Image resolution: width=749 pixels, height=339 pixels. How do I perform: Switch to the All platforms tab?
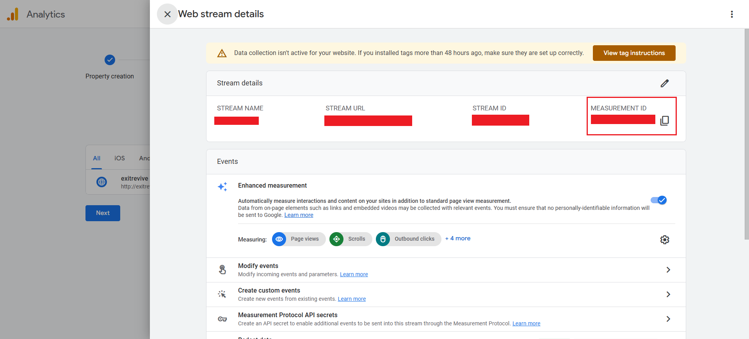96,158
